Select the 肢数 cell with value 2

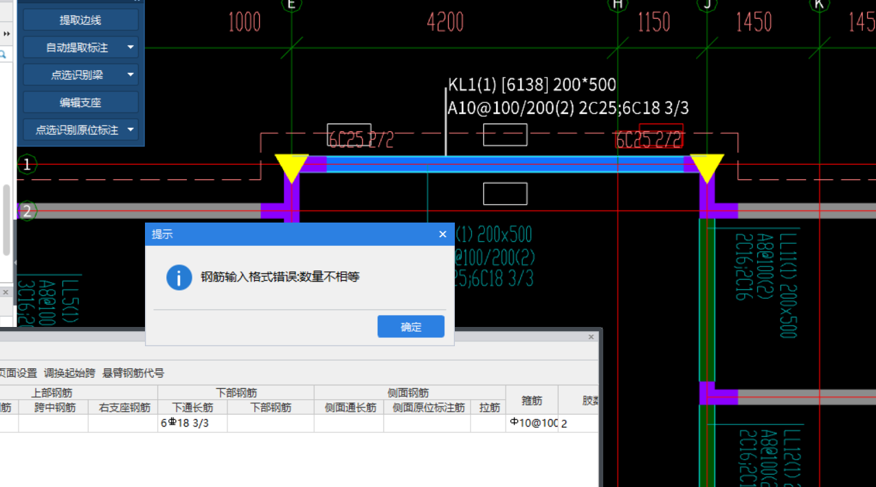579,423
